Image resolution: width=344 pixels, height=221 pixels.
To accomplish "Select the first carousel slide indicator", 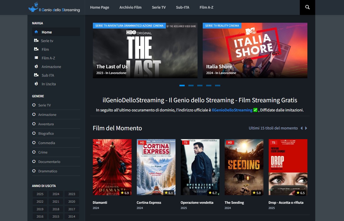I will click(182, 86).
